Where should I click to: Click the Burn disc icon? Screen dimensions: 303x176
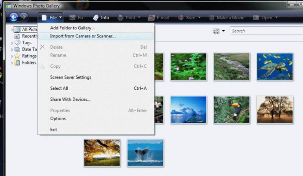[181, 18]
